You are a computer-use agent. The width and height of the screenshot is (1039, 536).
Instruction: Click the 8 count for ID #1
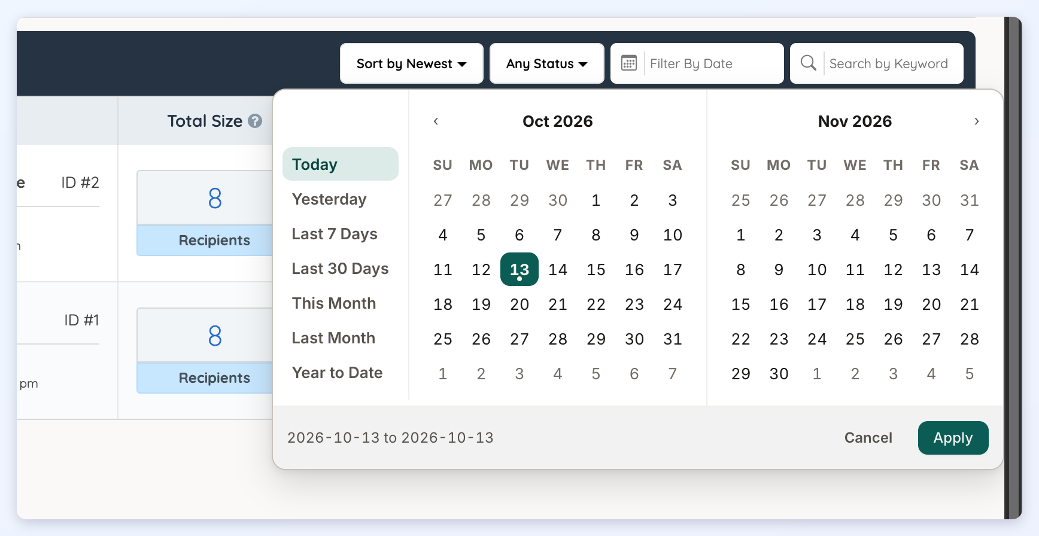[215, 336]
